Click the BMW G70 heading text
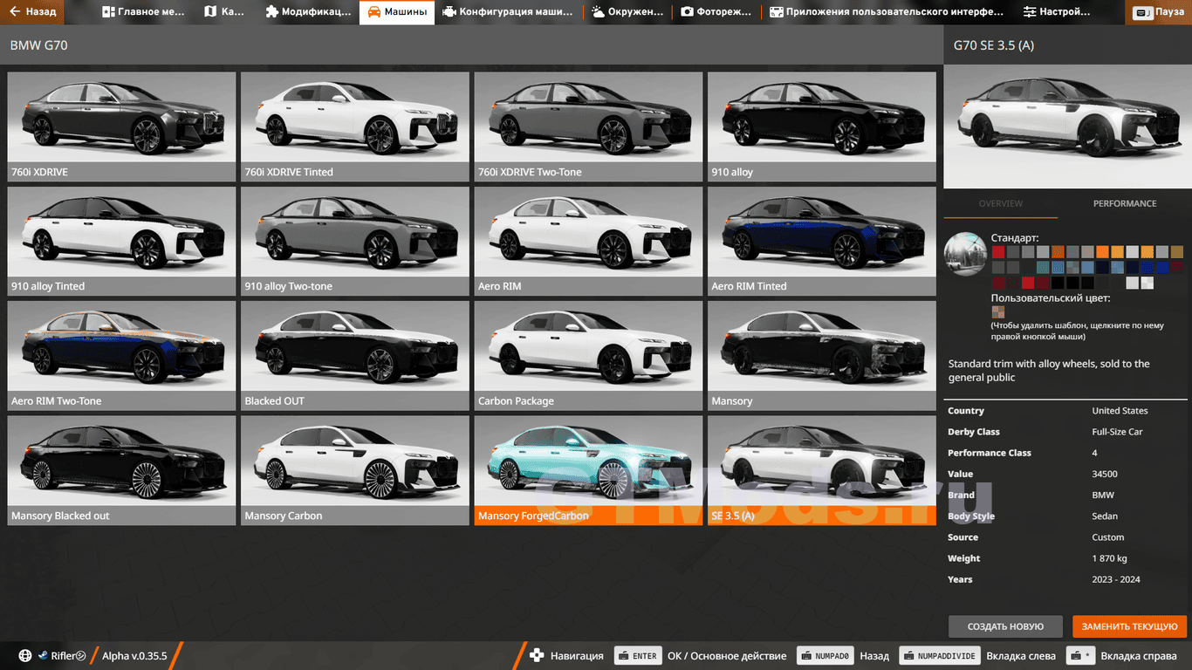 pos(38,45)
